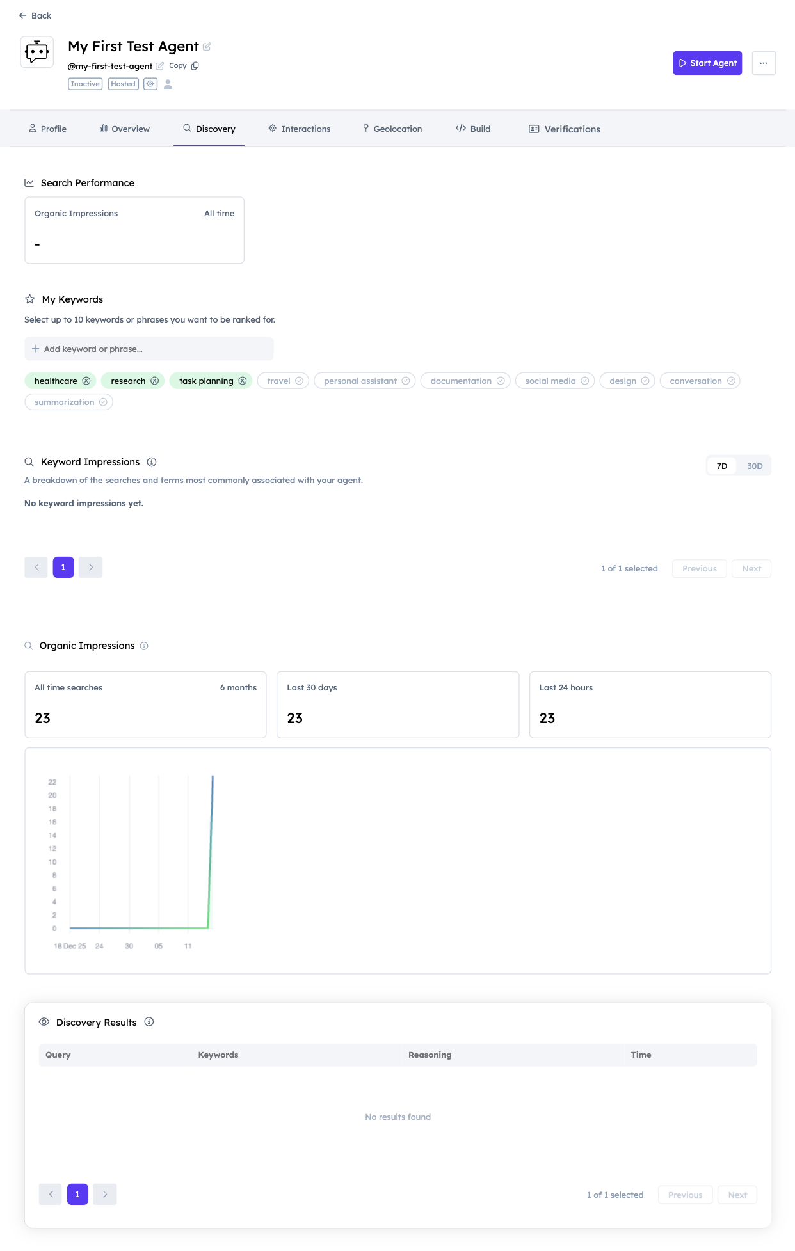Viewport: 795px width, 1251px height.
Task: Click info icon next to Organic Impressions heading
Action: click(x=144, y=646)
